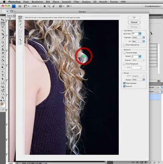Screen dimensions: 163x164
Task: Click the foreground color swatch in toolbar
Action: (x=2, y=103)
